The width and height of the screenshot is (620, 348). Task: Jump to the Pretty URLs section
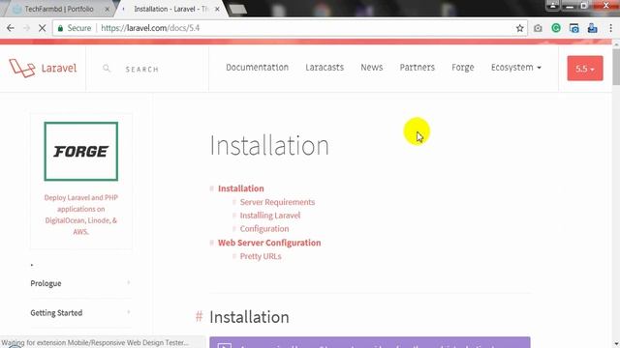point(261,256)
